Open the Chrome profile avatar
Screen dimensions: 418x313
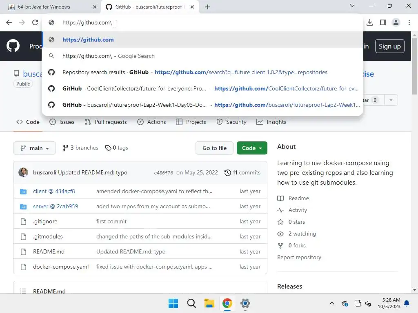396,22
